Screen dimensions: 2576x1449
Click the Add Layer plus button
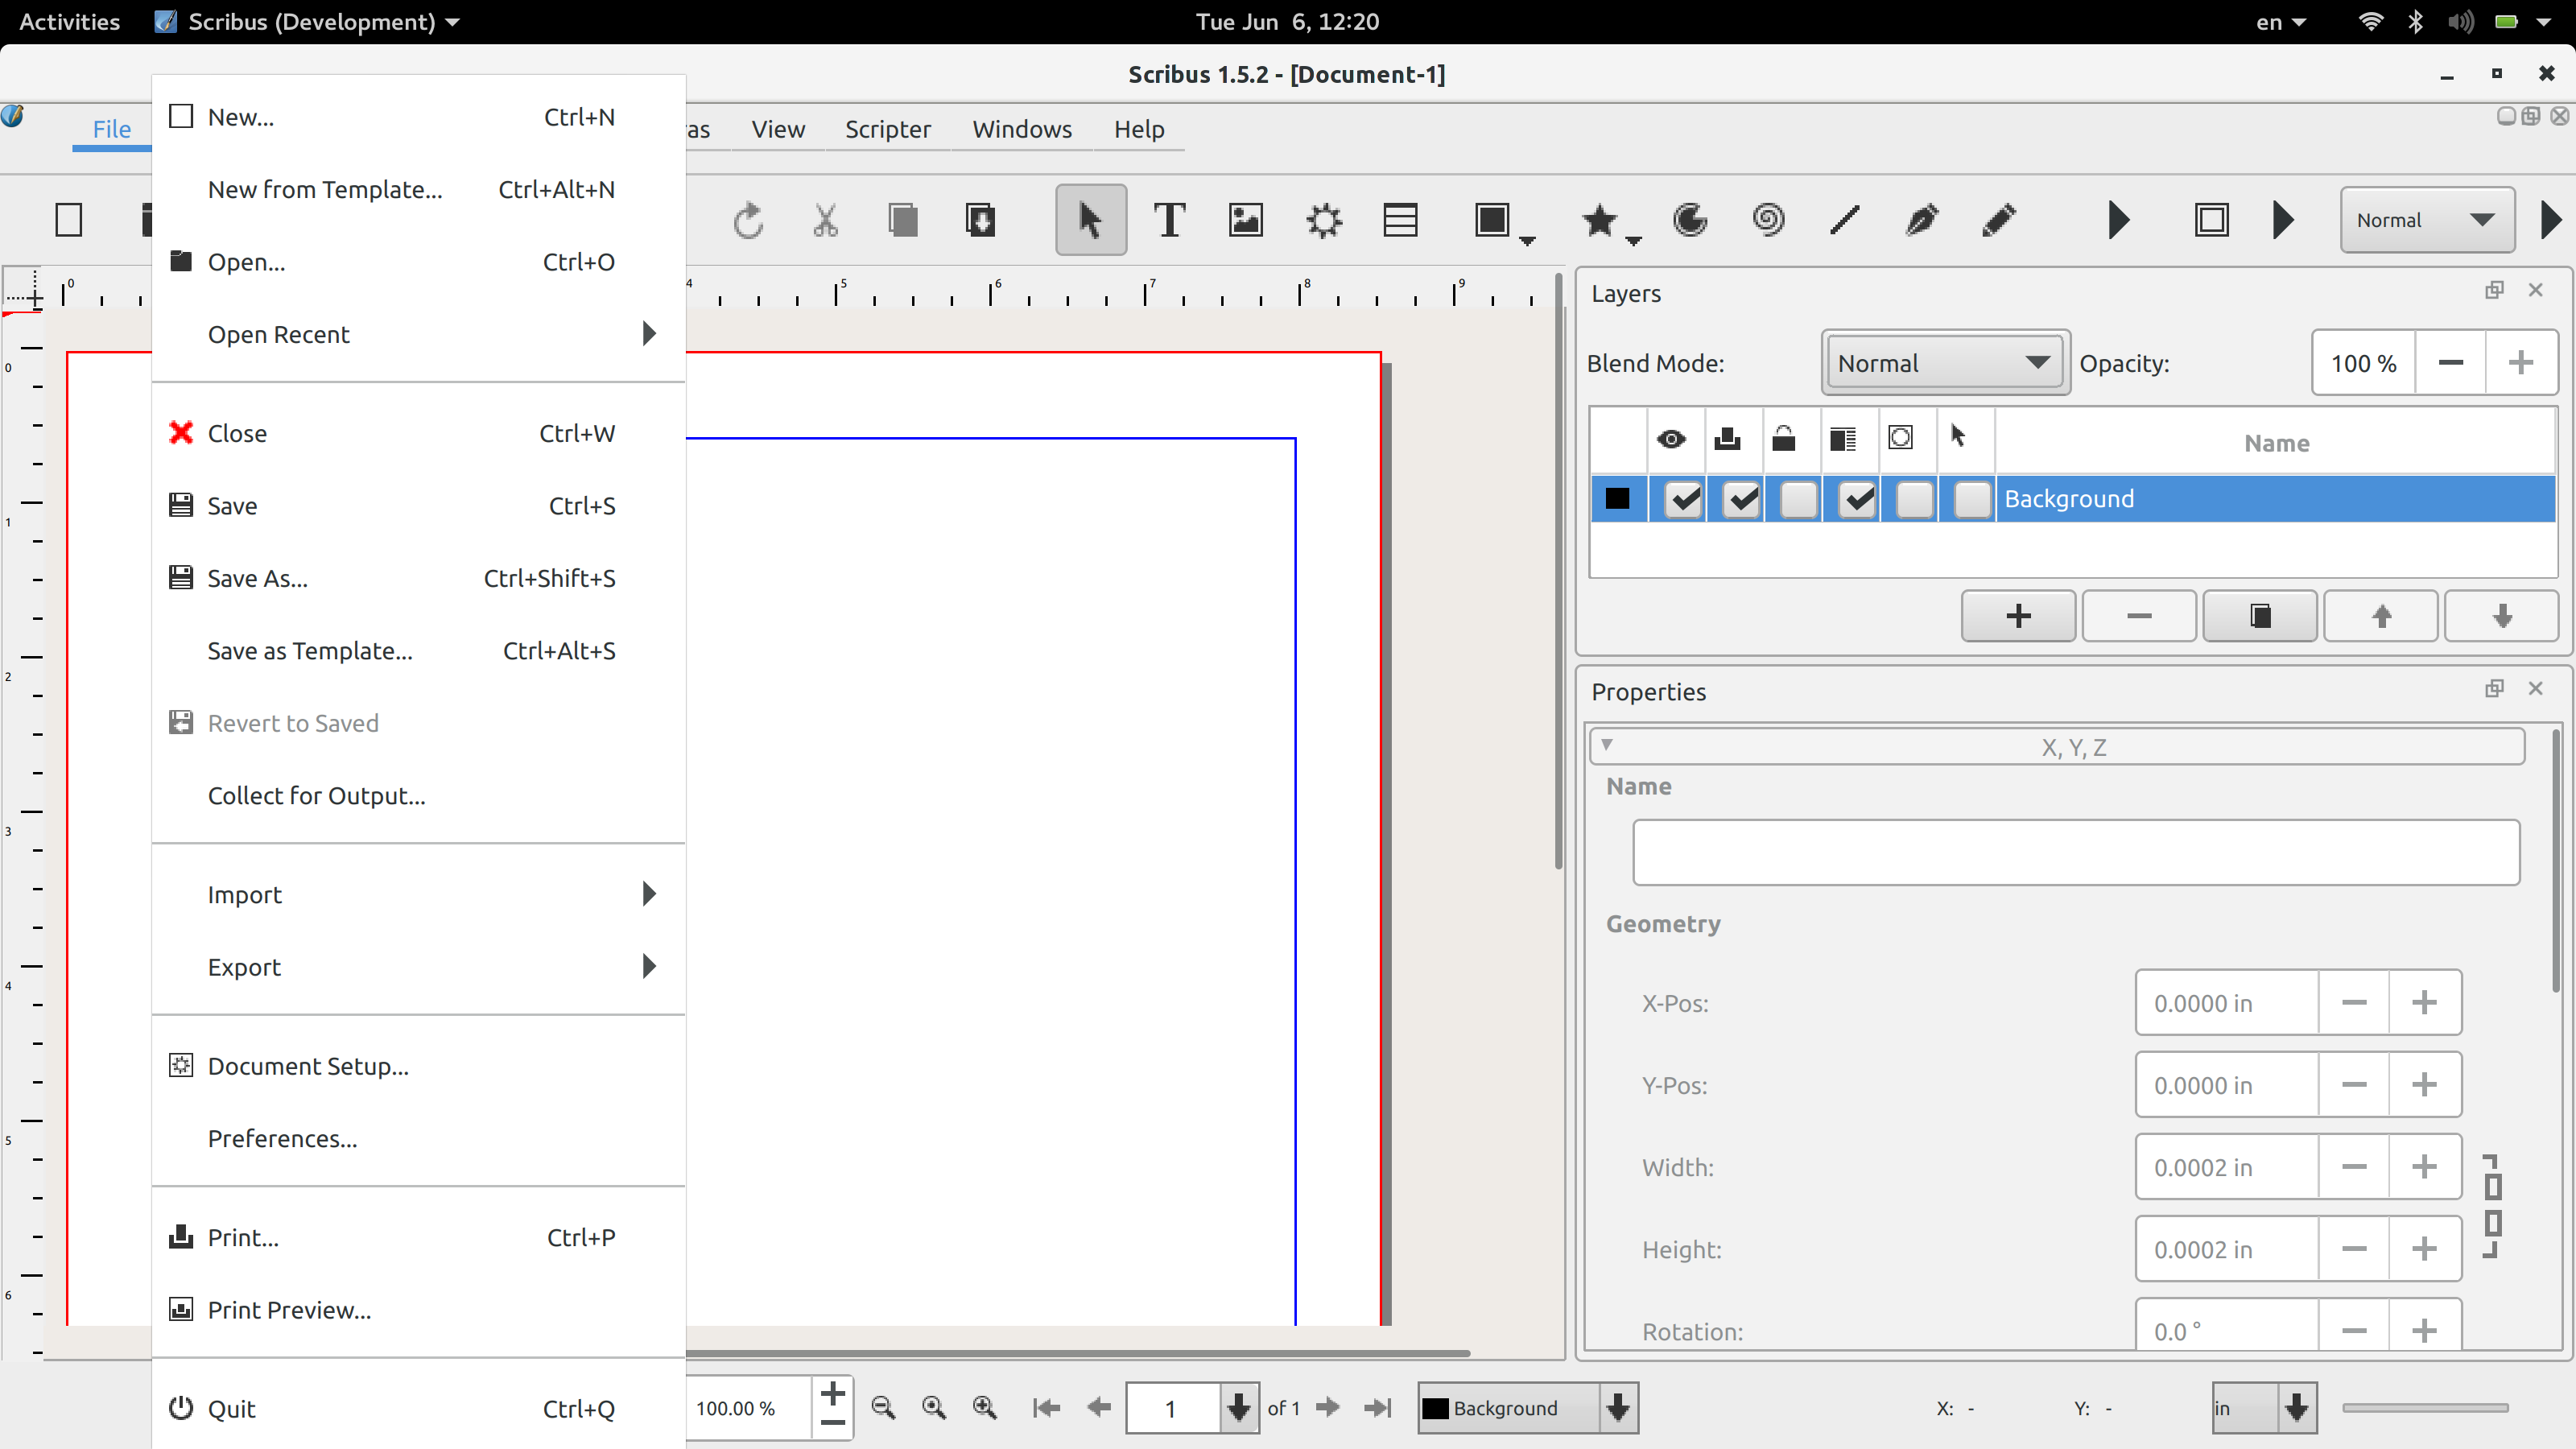2018,616
